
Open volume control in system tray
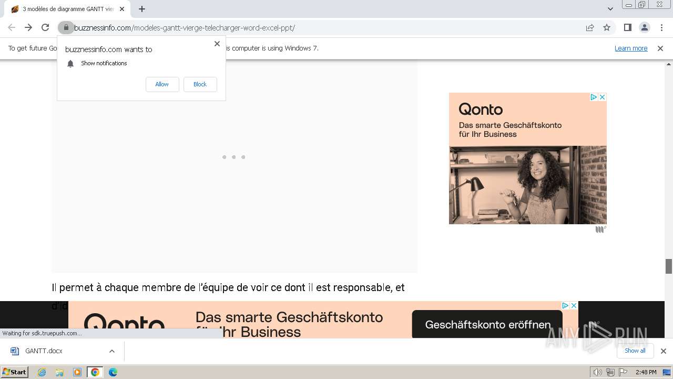(597, 372)
